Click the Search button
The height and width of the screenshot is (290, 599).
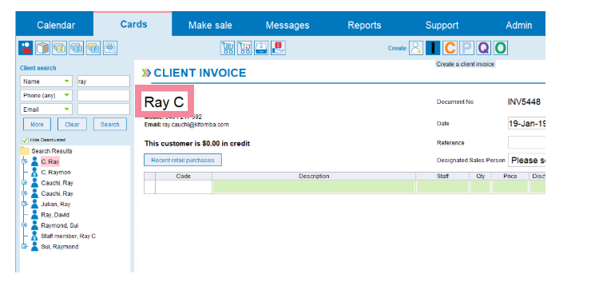pyautogui.click(x=110, y=125)
